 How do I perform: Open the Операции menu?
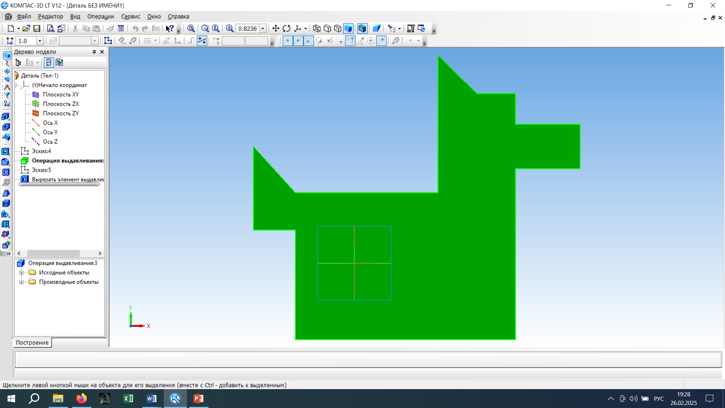click(x=100, y=17)
